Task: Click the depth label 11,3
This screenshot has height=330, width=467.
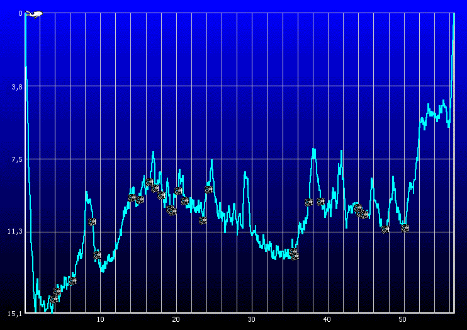Action: [15, 231]
